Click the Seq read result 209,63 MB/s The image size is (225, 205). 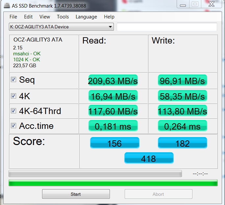(113, 80)
